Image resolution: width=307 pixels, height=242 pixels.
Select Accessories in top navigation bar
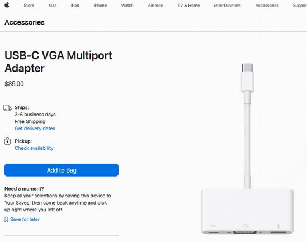pyautogui.click(x=267, y=6)
